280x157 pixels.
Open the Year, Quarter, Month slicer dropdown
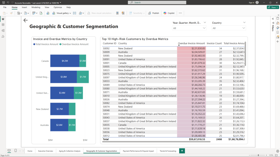(x=189, y=28)
